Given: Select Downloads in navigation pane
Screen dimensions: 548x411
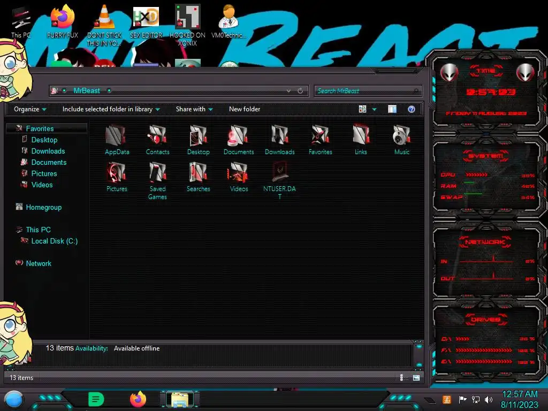Looking at the screenshot, I should coord(48,151).
